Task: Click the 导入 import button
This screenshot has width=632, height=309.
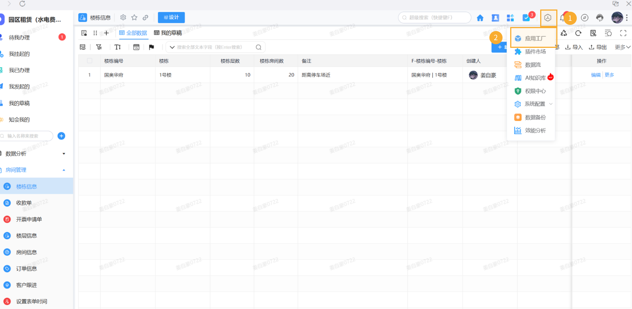Action: [x=574, y=47]
